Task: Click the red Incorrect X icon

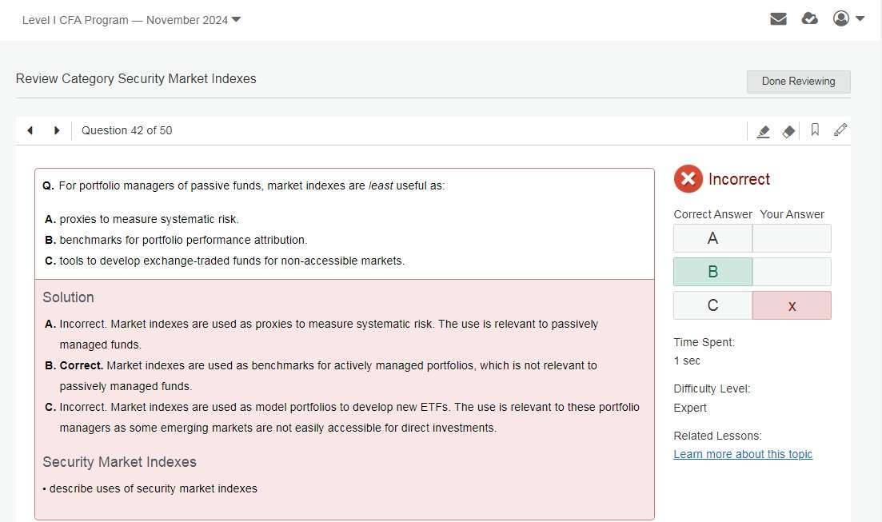Action: (688, 179)
